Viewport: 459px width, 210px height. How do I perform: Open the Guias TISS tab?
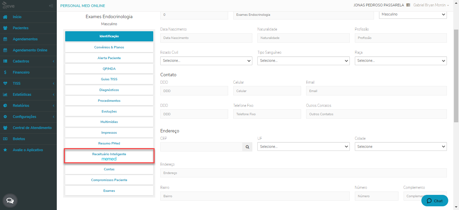109,79
